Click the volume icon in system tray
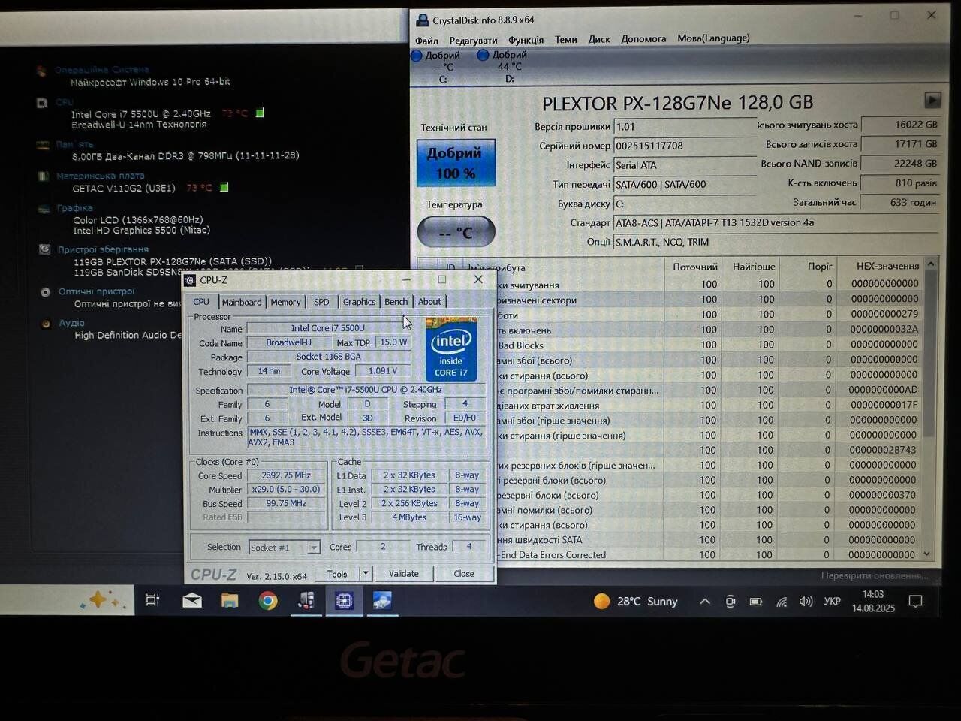This screenshot has width=961, height=721. 806,602
